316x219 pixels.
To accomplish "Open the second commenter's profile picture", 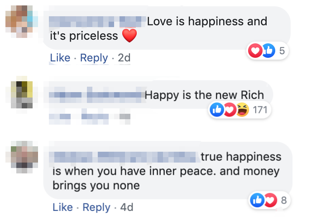I will pos(22,95).
